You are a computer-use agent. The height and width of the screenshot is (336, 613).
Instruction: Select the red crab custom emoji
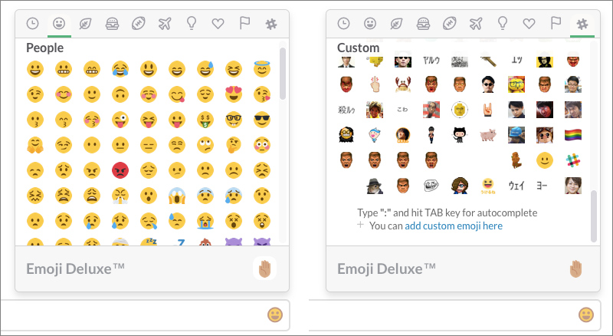pos(403,84)
